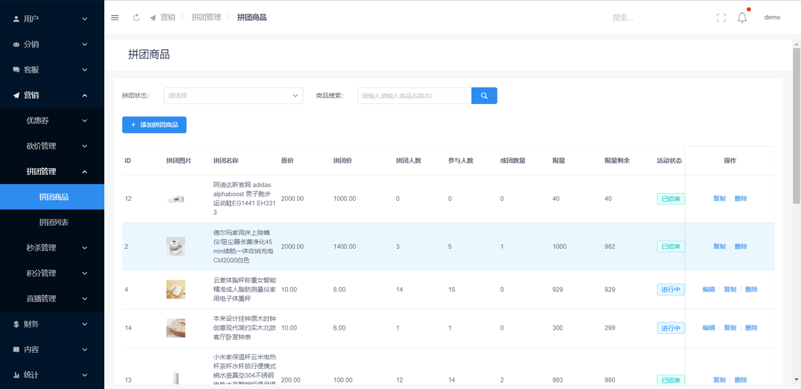Image resolution: width=801 pixels, height=389 pixels.
Task: Click 复制 for product ID 2
Action: pos(719,247)
